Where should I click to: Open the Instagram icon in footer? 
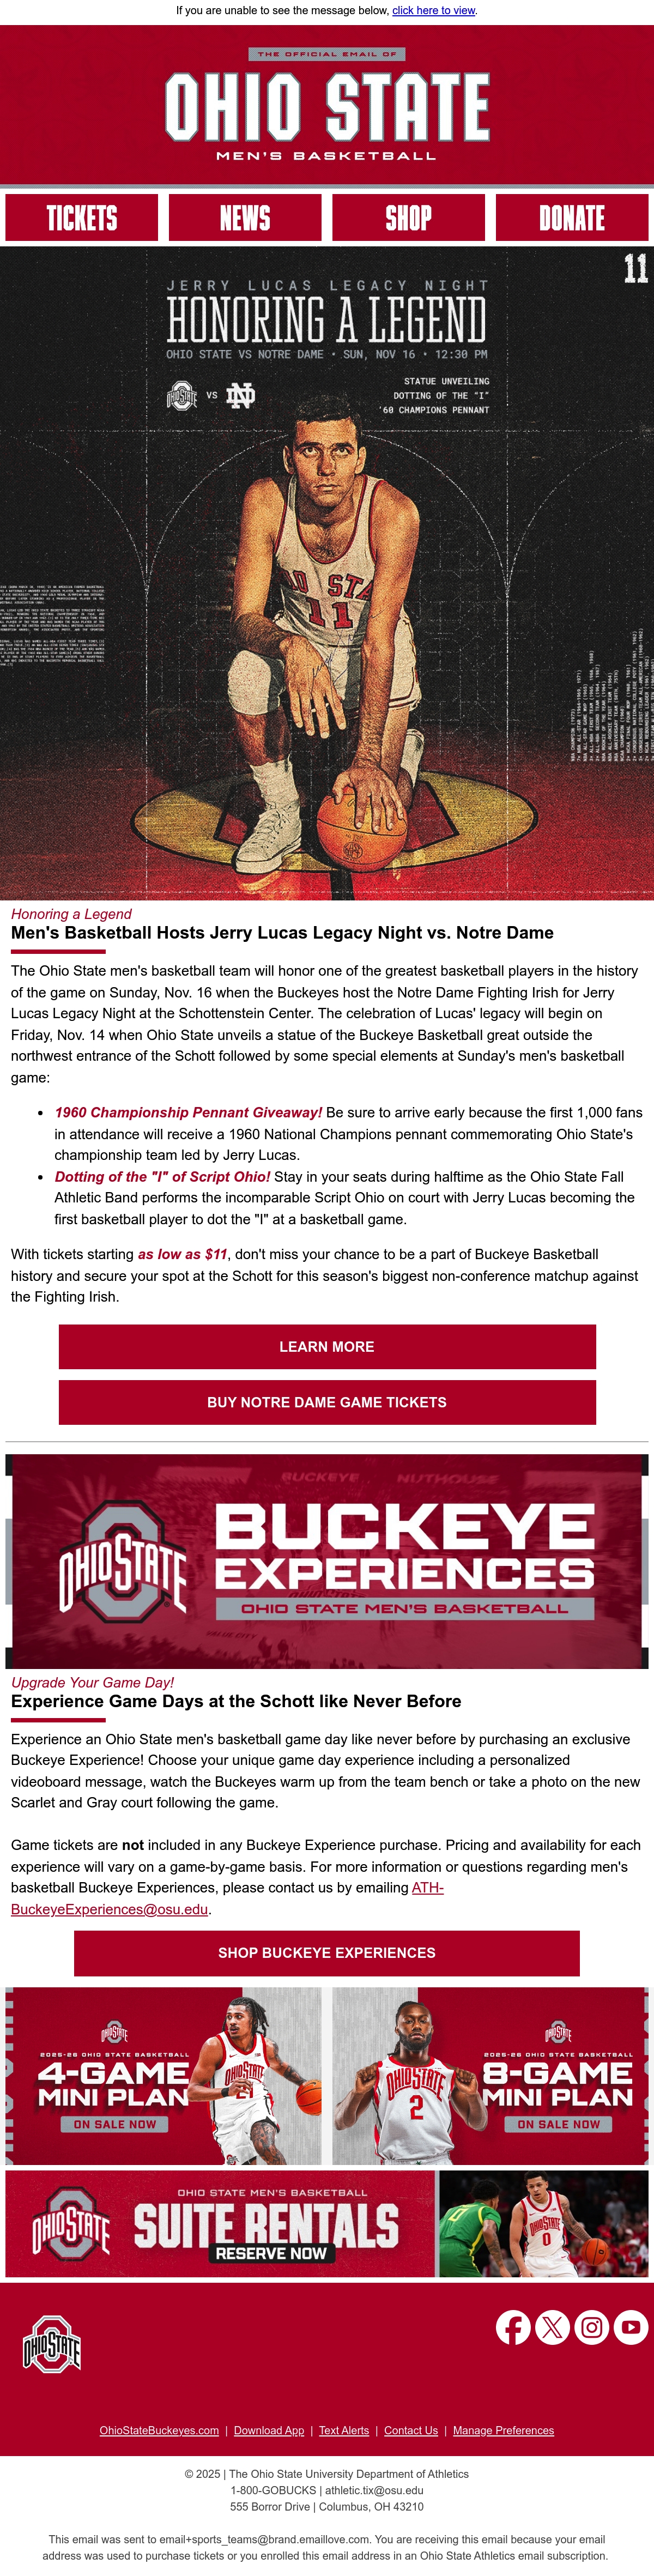pyautogui.click(x=591, y=2327)
